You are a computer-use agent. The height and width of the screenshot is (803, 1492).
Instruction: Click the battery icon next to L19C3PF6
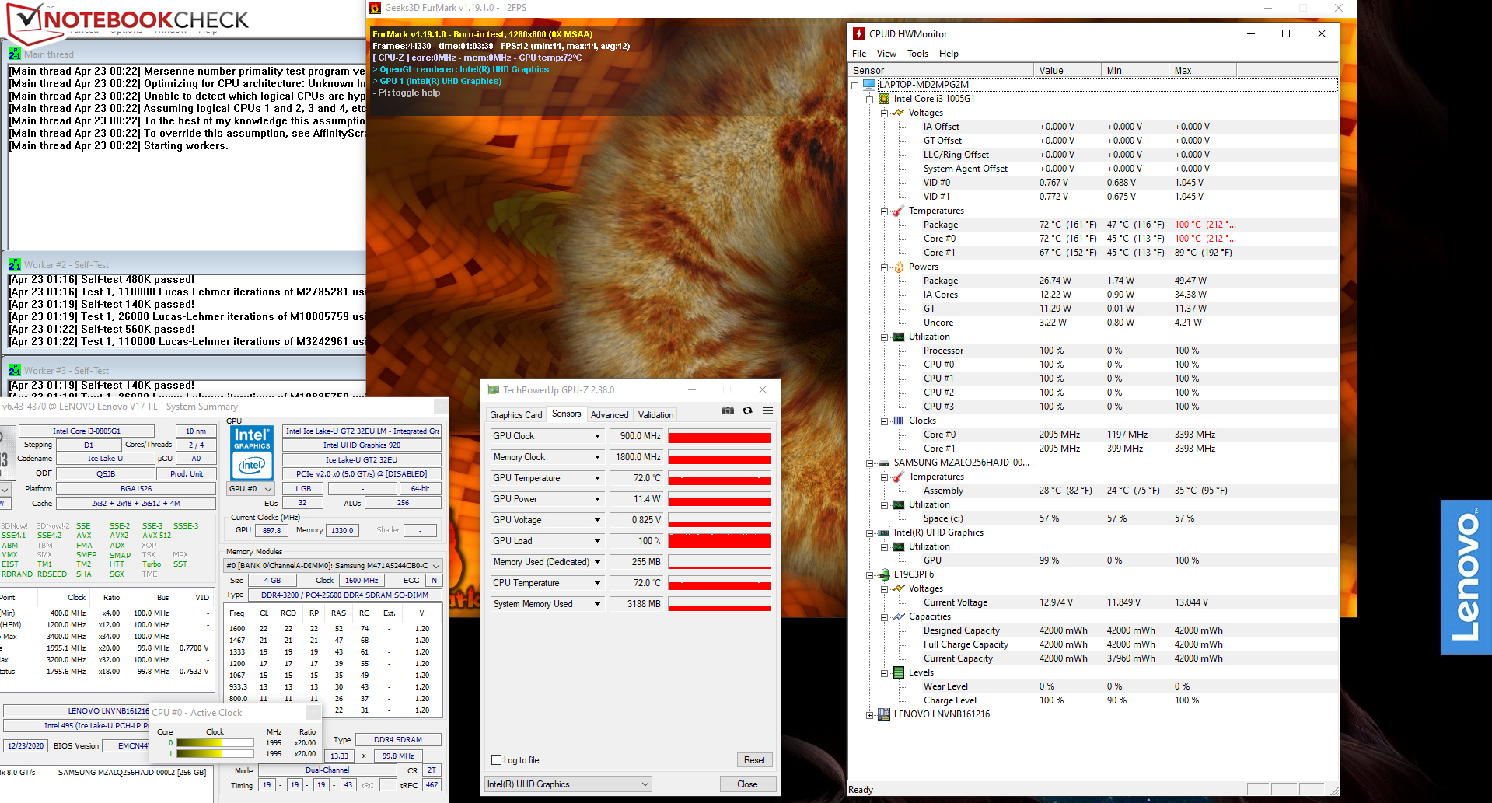click(883, 574)
